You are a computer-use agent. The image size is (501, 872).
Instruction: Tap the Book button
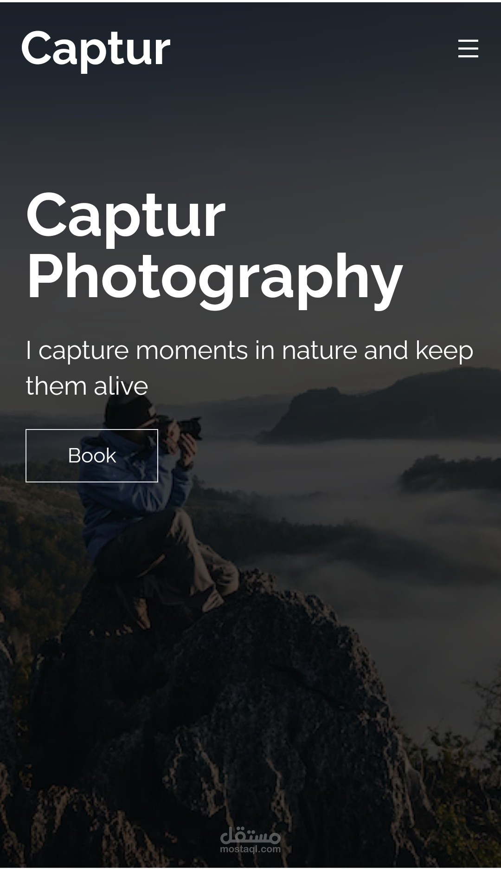92,456
